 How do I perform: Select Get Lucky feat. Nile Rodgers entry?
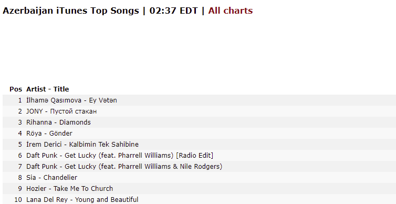point(124,167)
